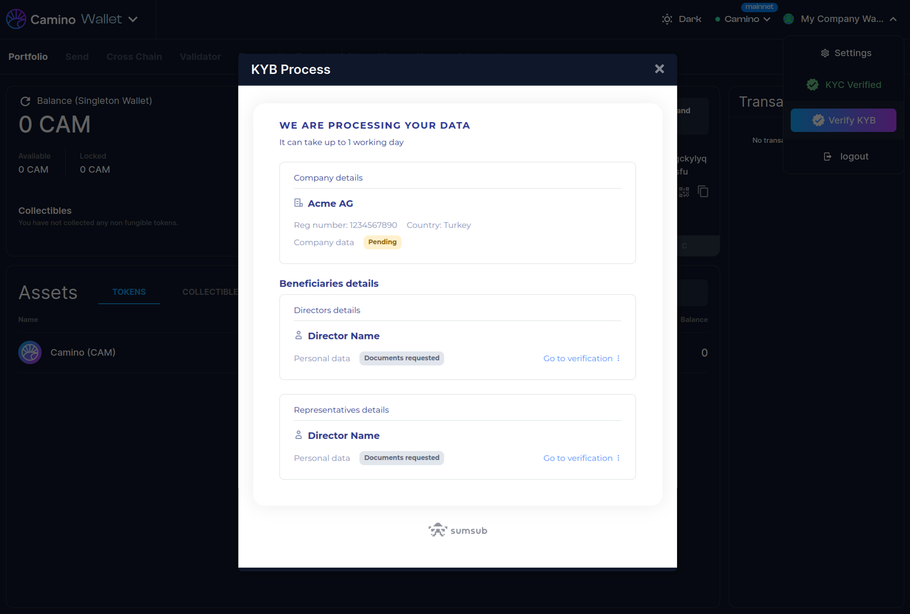The width and height of the screenshot is (910, 614).
Task: Close the KYB Process dialog
Action: 659,69
